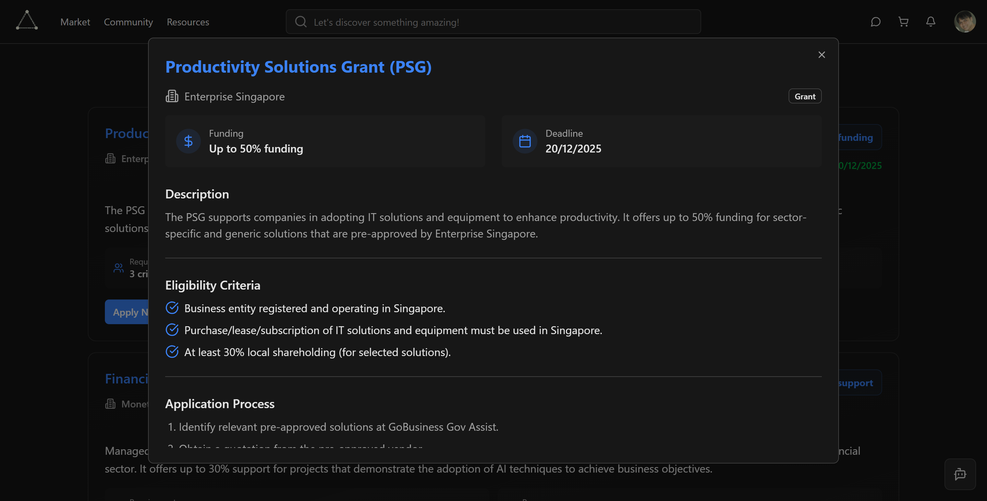Open the notifications bell

point(931,22)
